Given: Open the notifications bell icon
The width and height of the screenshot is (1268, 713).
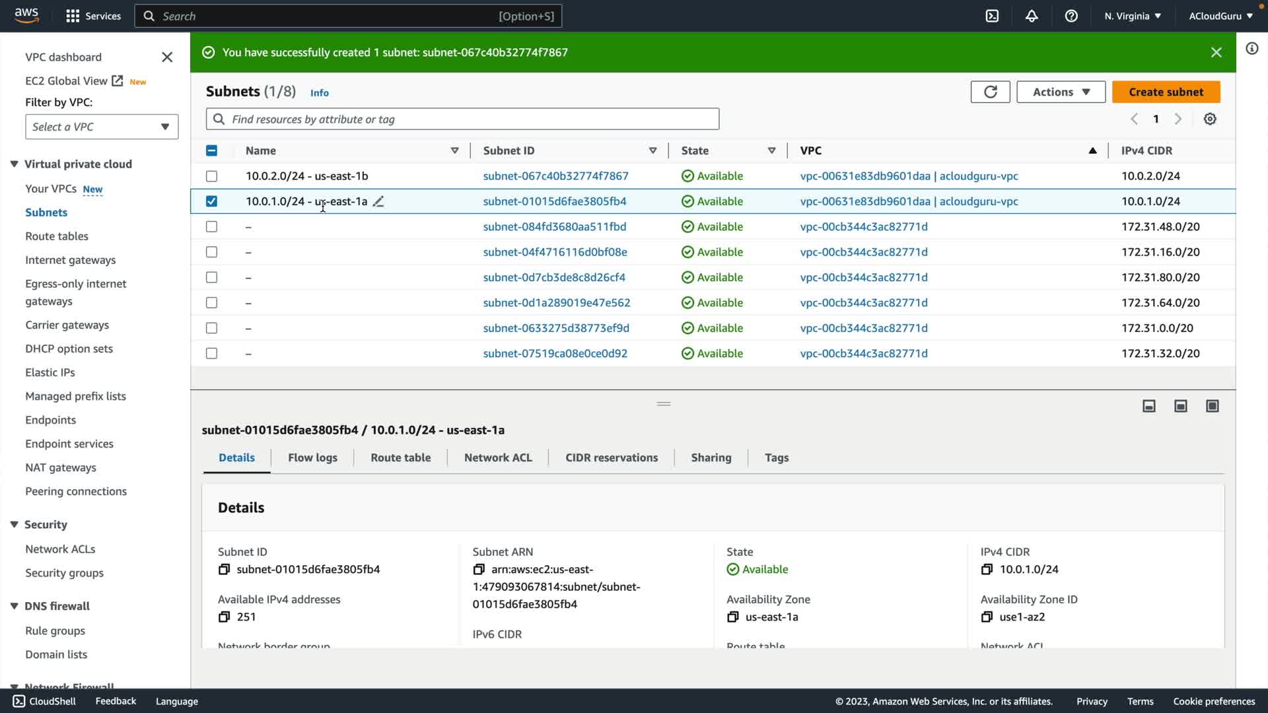Looking at the screenshot, I should (x=1032, y=16).
